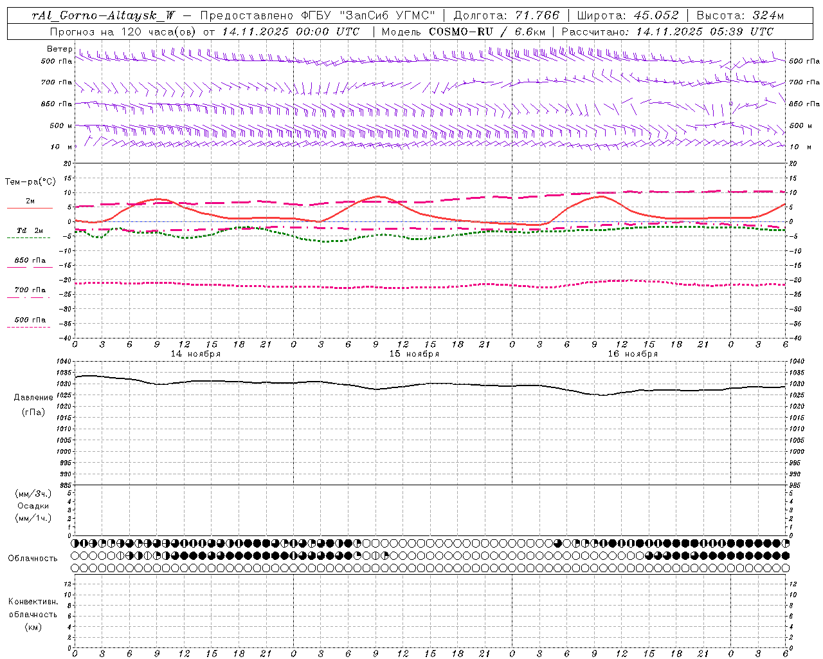Click the right-side 700 гПа wind label

coord(804,82)
